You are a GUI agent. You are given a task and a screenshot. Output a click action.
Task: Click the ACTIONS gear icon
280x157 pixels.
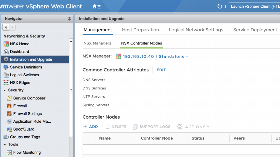pos(180,127)
